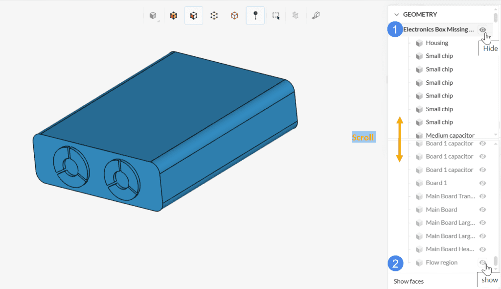Click the lower geometry list scrollbar thumb
The width and height of the screenshot is (501, 289).
[496, 261]
